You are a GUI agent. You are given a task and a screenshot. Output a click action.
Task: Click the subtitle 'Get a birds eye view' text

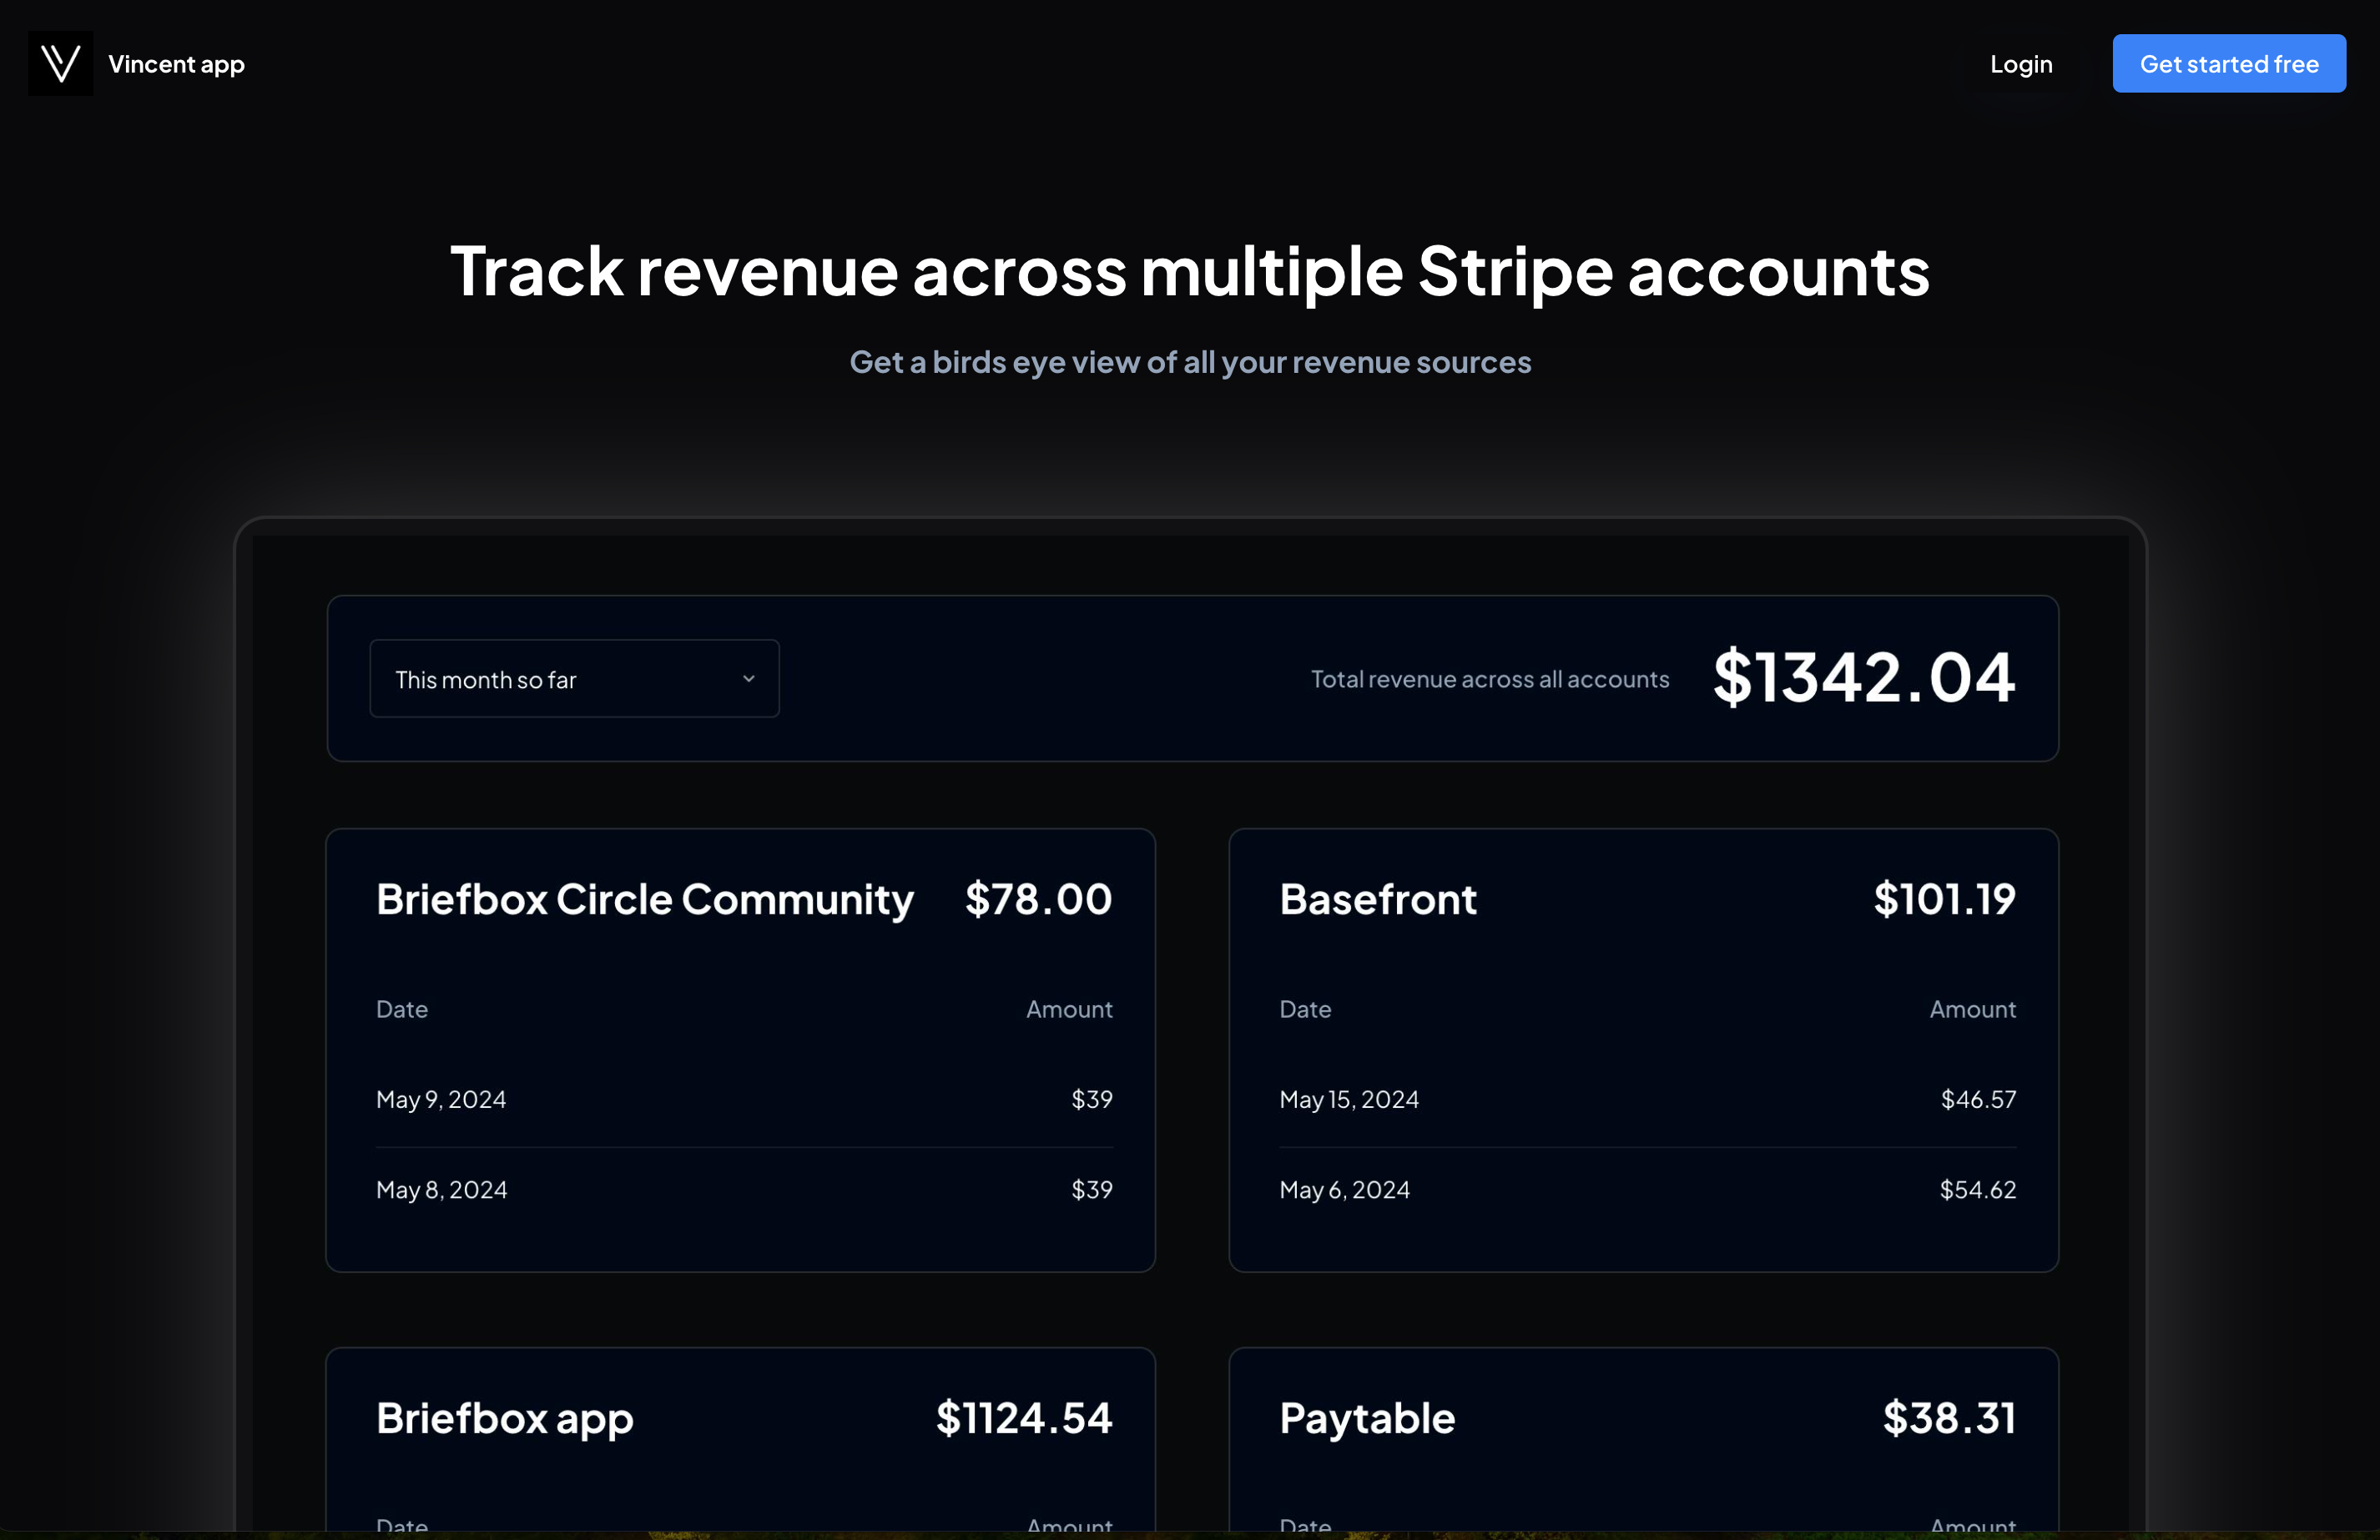[1190, 362]
